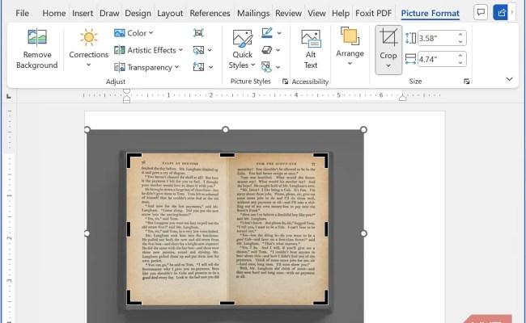Image resolution: width=526 pixels, height=323 pixels.
Task: Expand the Picture Effects dropdown arrow
Action: click(278, 50)
